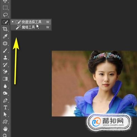The image size is (137, 137).
Task: Select the Pen tool
Action: [5, 100]
